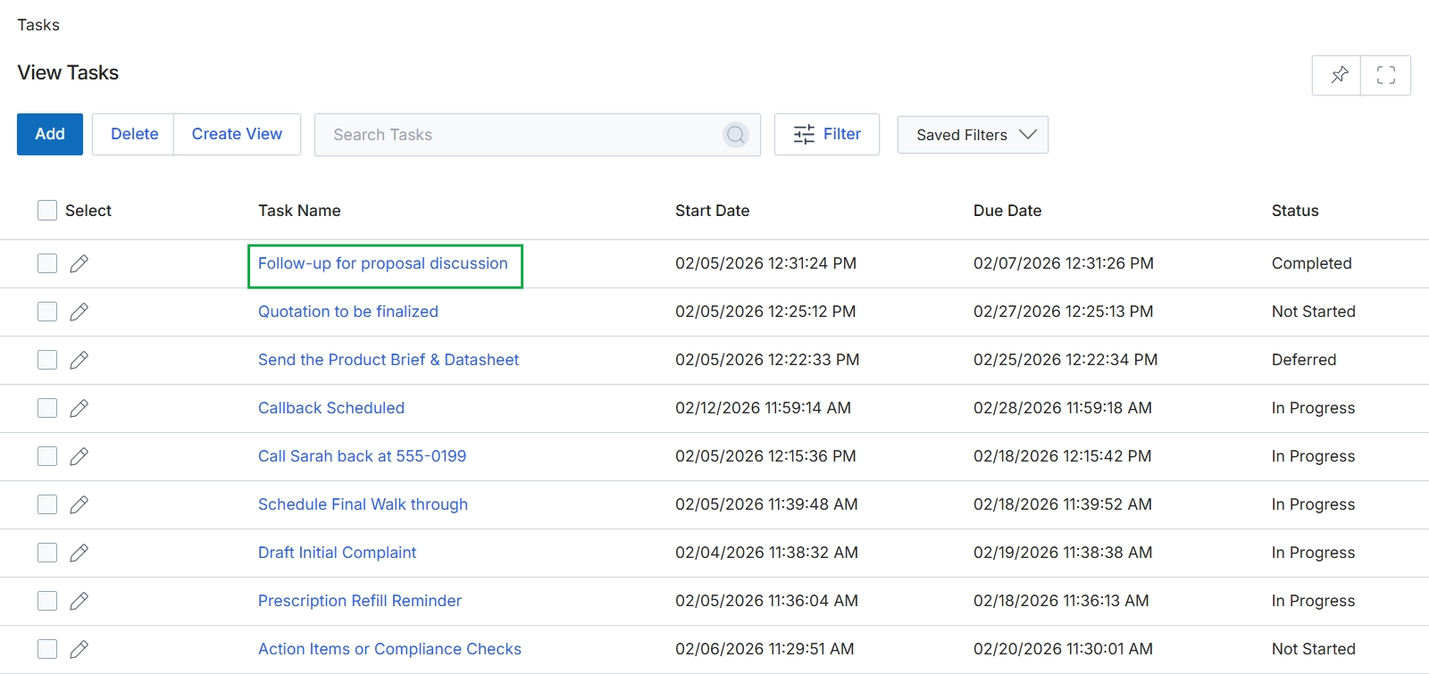Viewport: 1429px width, 674px height.
Task: Open the Filter options
Action: [827, 134]
